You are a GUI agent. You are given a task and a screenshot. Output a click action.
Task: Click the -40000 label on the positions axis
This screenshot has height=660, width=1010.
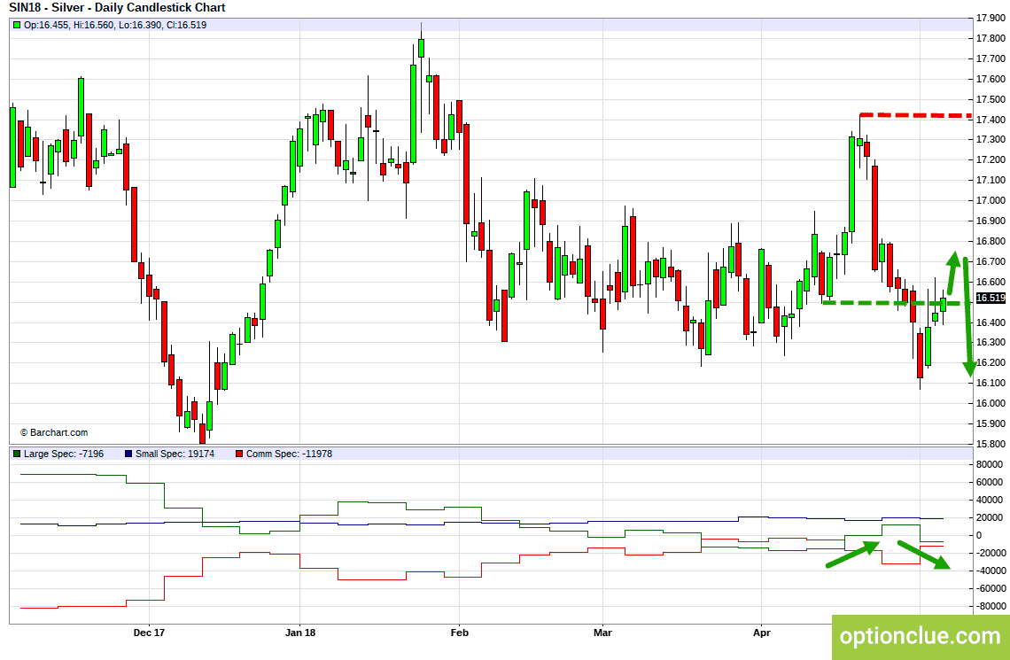(991, 571)
